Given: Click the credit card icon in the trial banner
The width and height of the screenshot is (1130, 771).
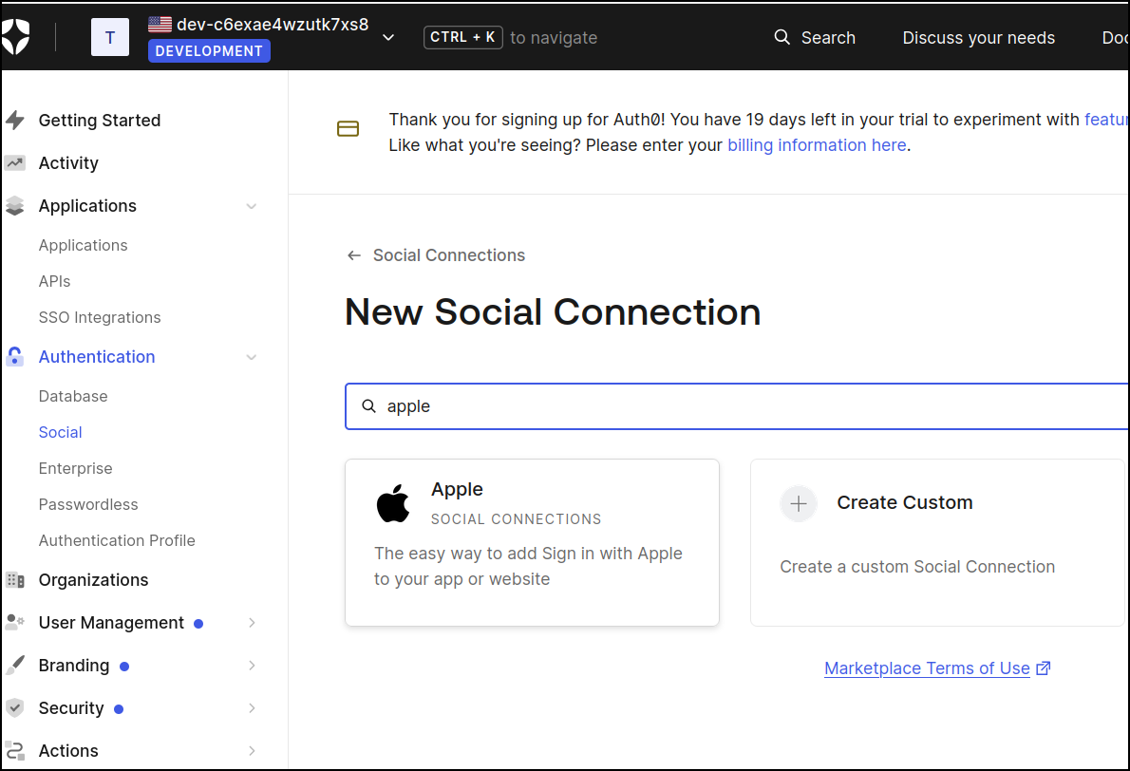Looking at the screenshot, I should (348, 129).
